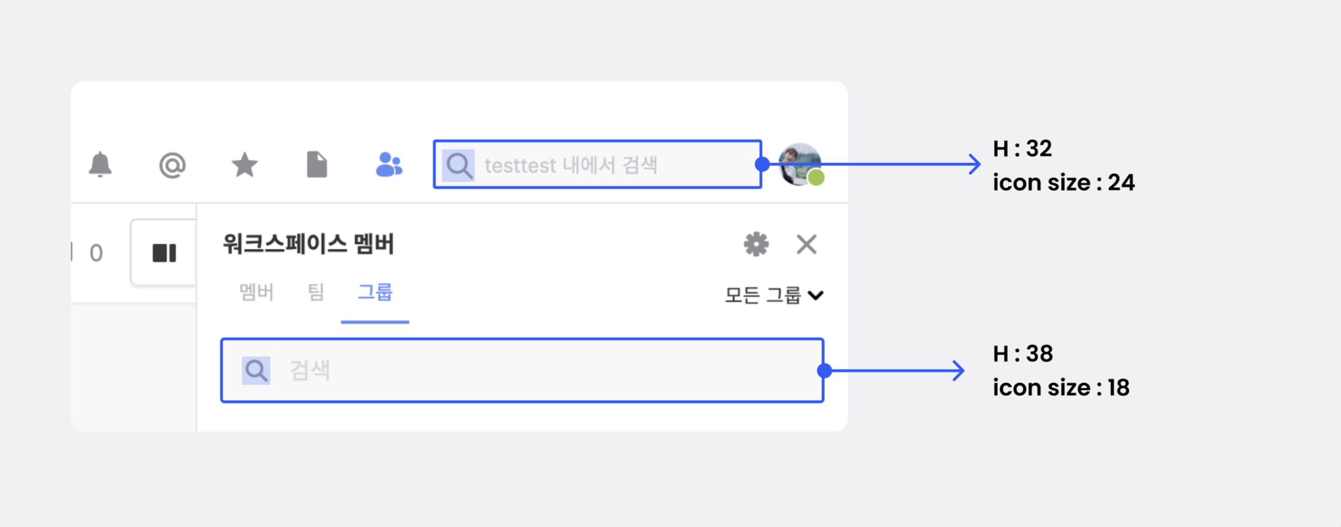Expand the 모든 그룹 dropdown chevron
Image resolution: width=1341 pixels, height=527 pixels.
816,295
